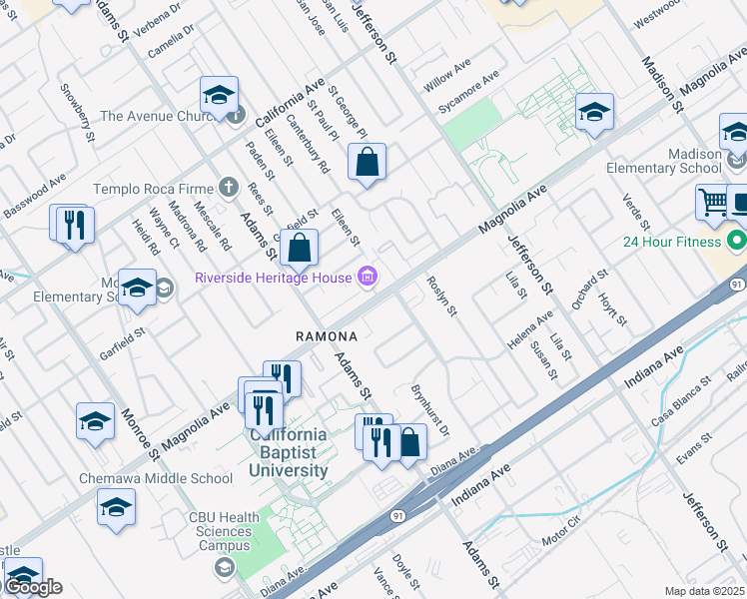747x599 pixels.
Task: Open the shopping bag marker near Diana Ave
Action: pos(411,443)
